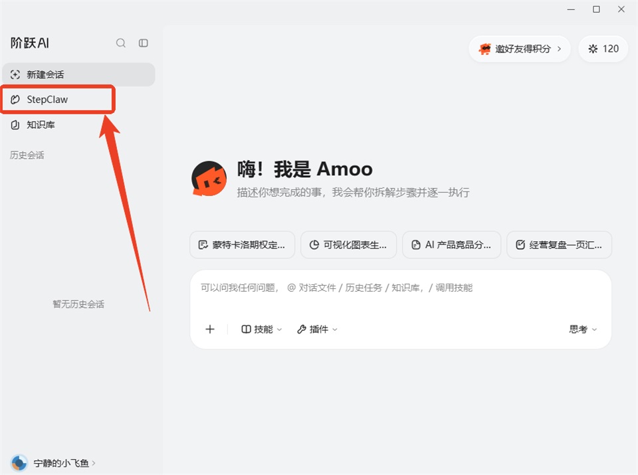
Task: Click the user avatar at bottom left
Action: click(19, 463)
